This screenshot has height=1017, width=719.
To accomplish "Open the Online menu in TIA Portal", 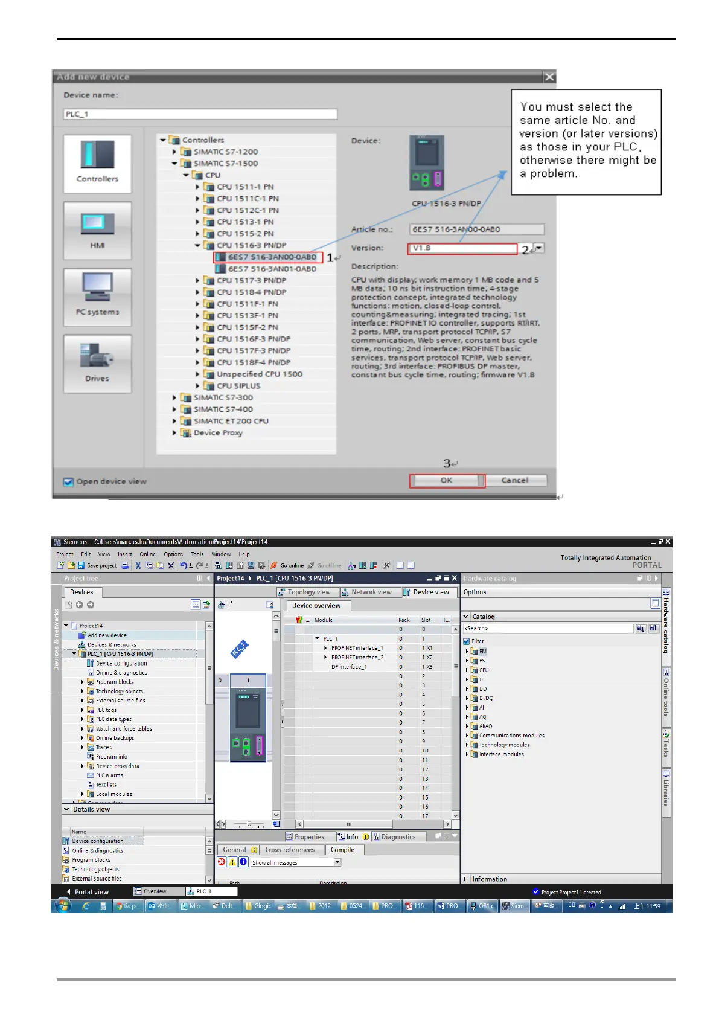I will coord(148,554).
